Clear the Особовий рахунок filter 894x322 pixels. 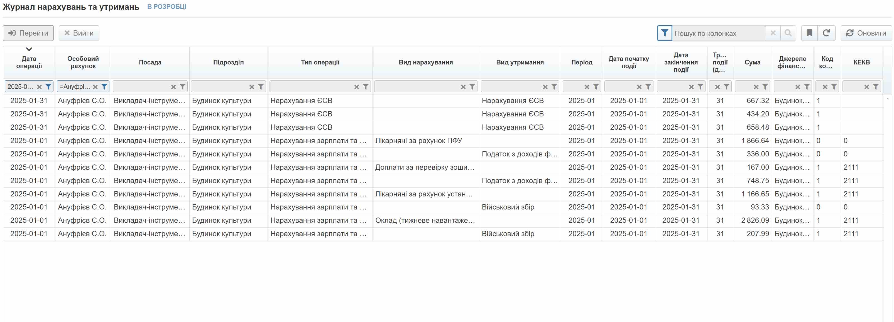tap(95, 87)
